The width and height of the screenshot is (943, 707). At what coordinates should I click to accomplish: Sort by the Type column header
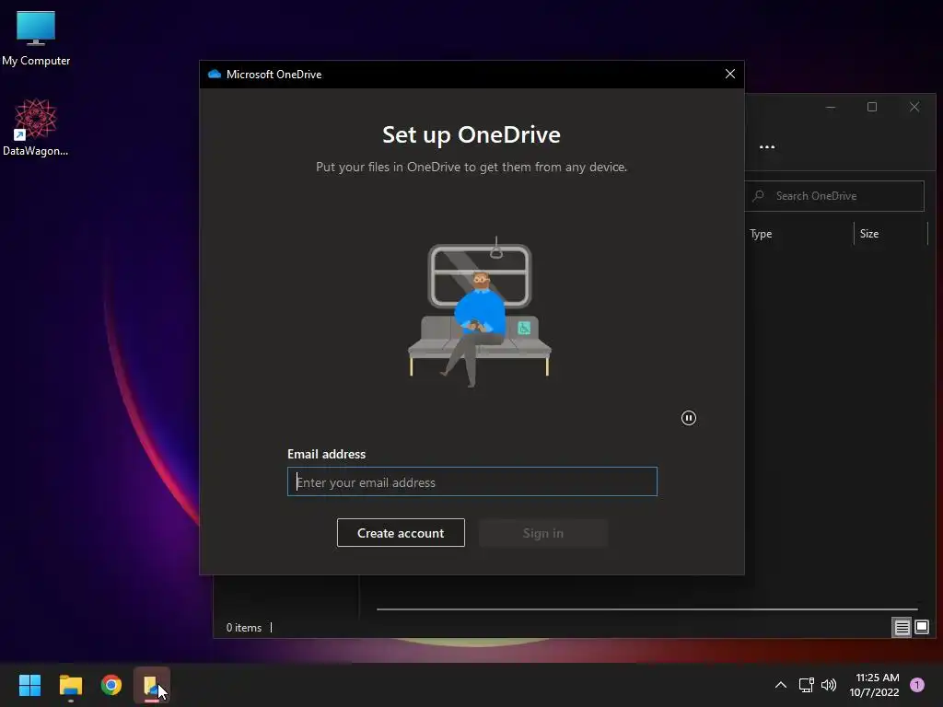(x=760, y=234)
